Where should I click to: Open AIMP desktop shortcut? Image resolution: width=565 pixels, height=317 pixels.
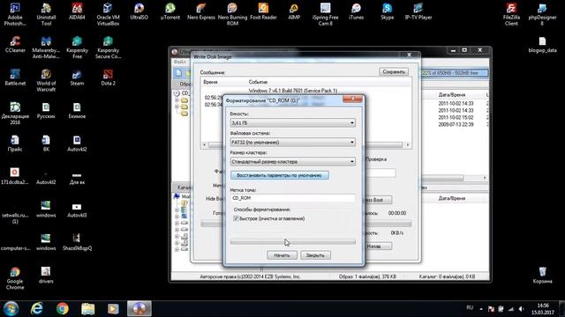point(294,11)
